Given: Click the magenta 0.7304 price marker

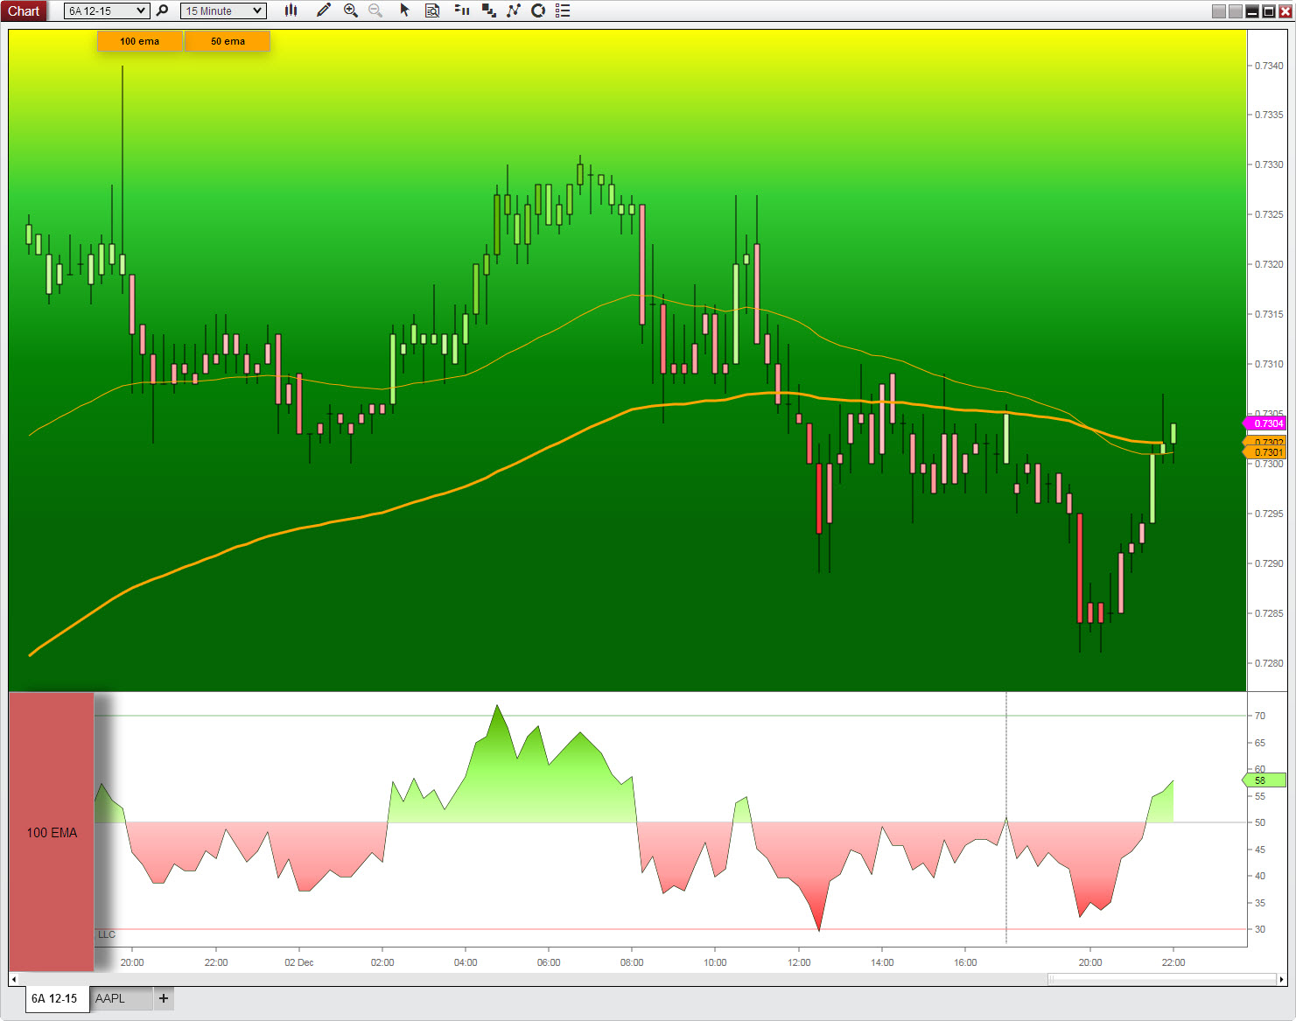Looking at the screenshot, I should (x=1265, y=423).
